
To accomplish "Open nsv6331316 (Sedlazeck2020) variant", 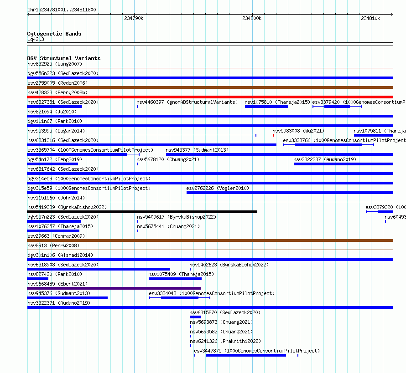I will click(x=151, y=145).
